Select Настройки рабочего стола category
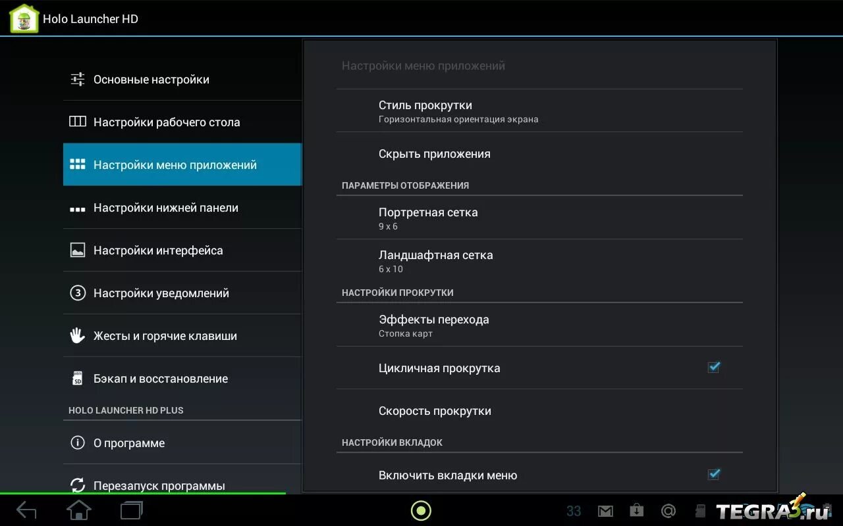 pos(182,122)
